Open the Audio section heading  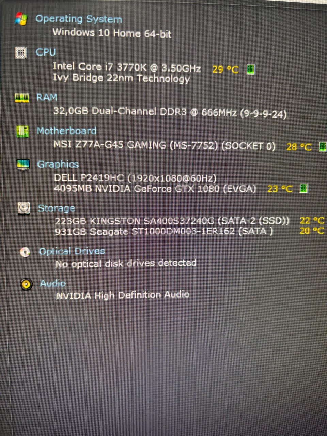(x=53, y=283)
